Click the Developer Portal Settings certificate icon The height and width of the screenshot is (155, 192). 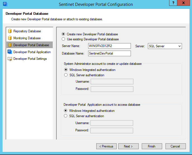pos(10,59)
